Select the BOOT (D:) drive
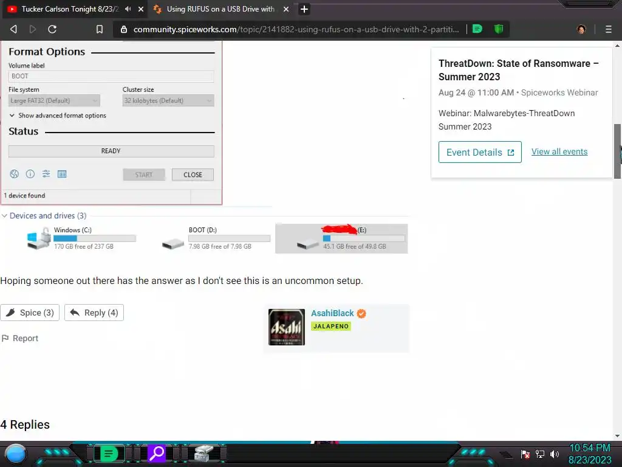 click(x=216, y=238)
